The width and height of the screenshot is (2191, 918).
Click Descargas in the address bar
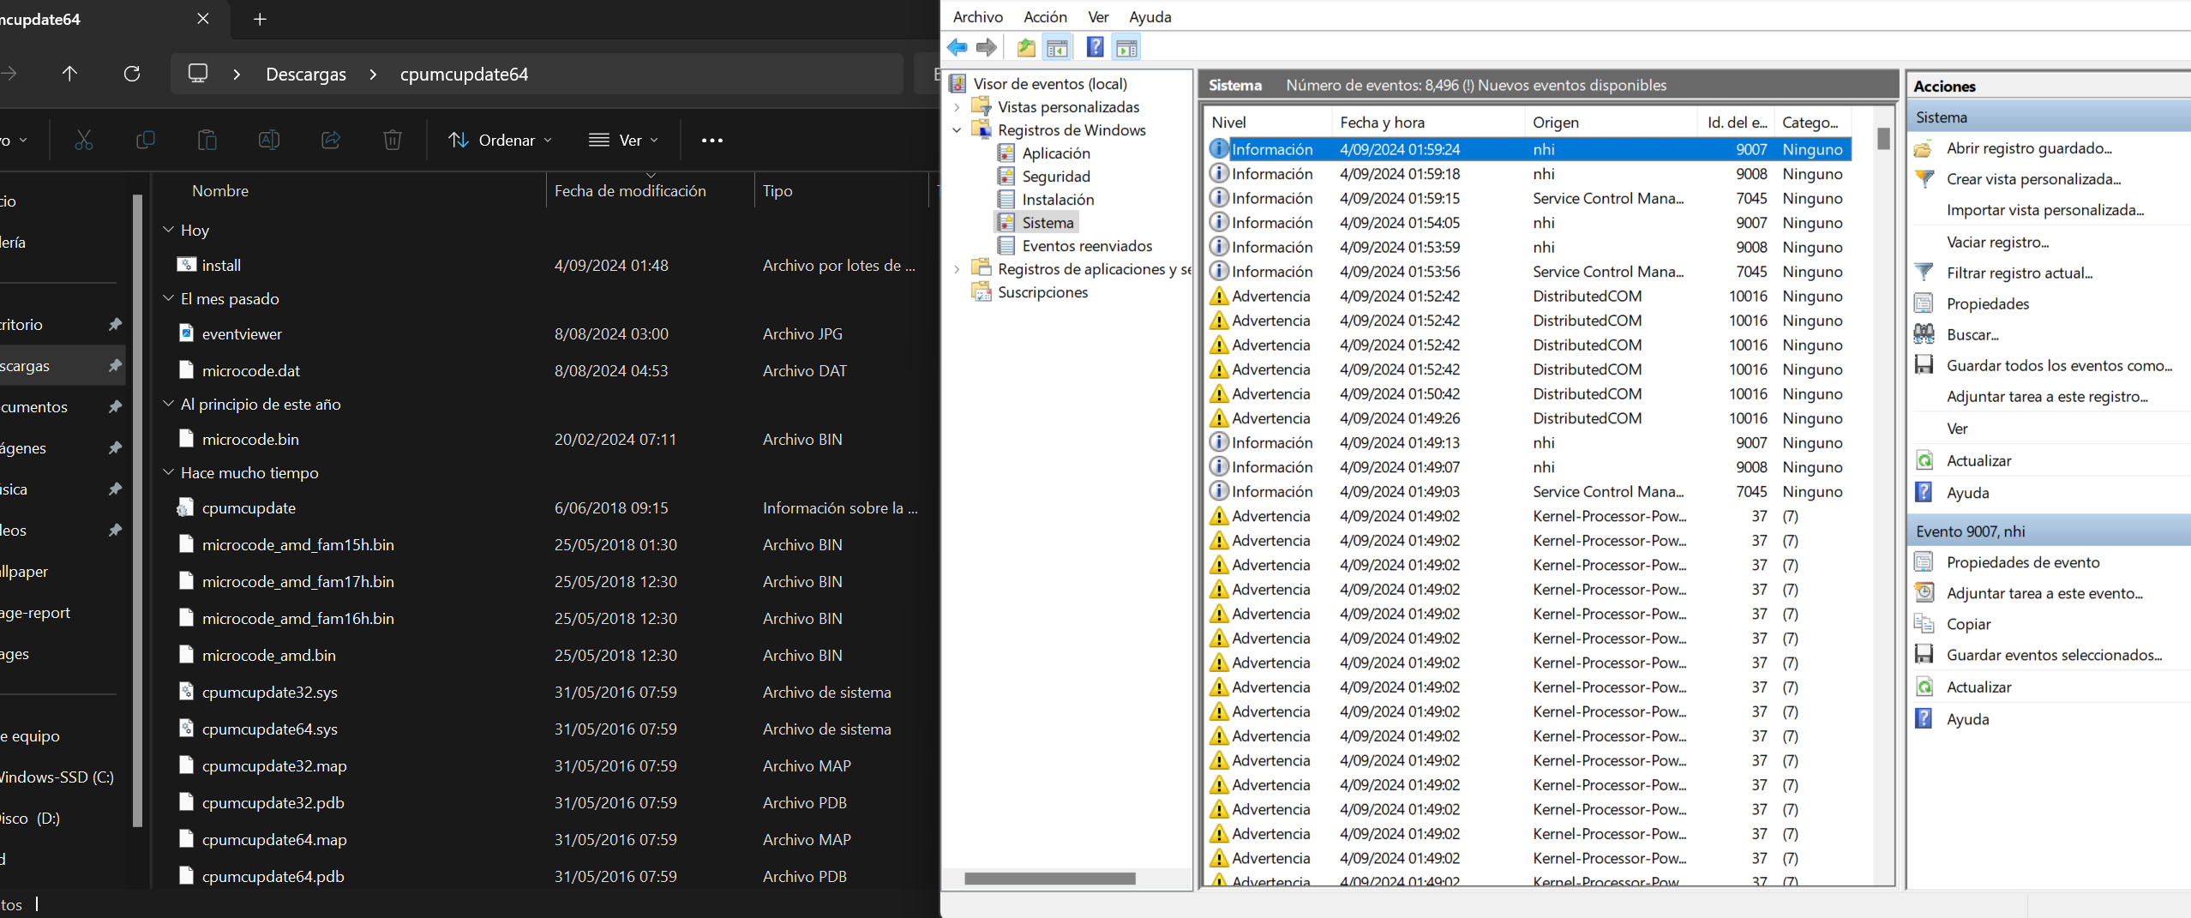[306, 75]
